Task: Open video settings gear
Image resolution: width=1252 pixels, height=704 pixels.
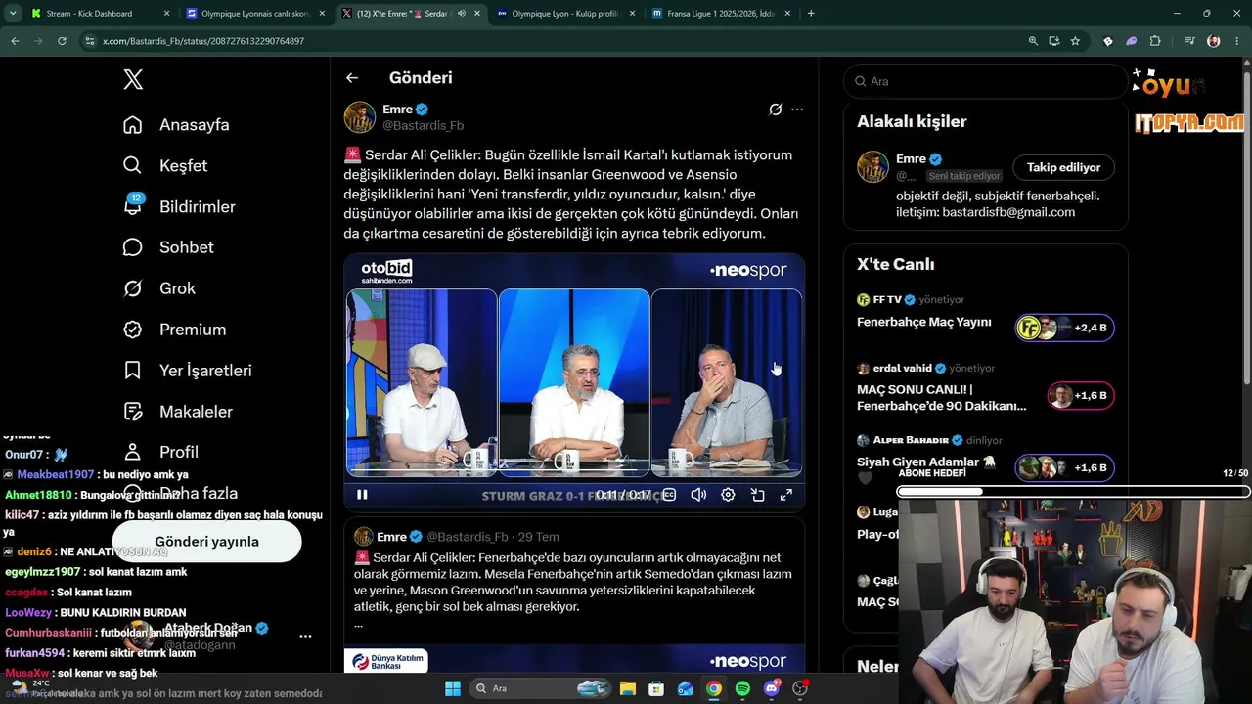Action: tap(728, 495)
